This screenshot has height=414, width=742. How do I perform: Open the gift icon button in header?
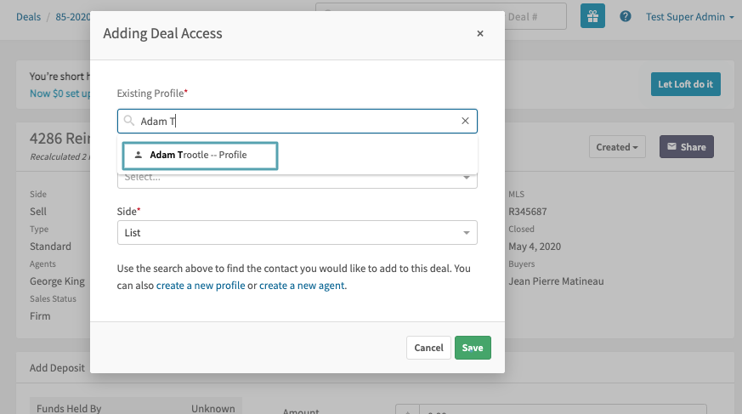592,16
